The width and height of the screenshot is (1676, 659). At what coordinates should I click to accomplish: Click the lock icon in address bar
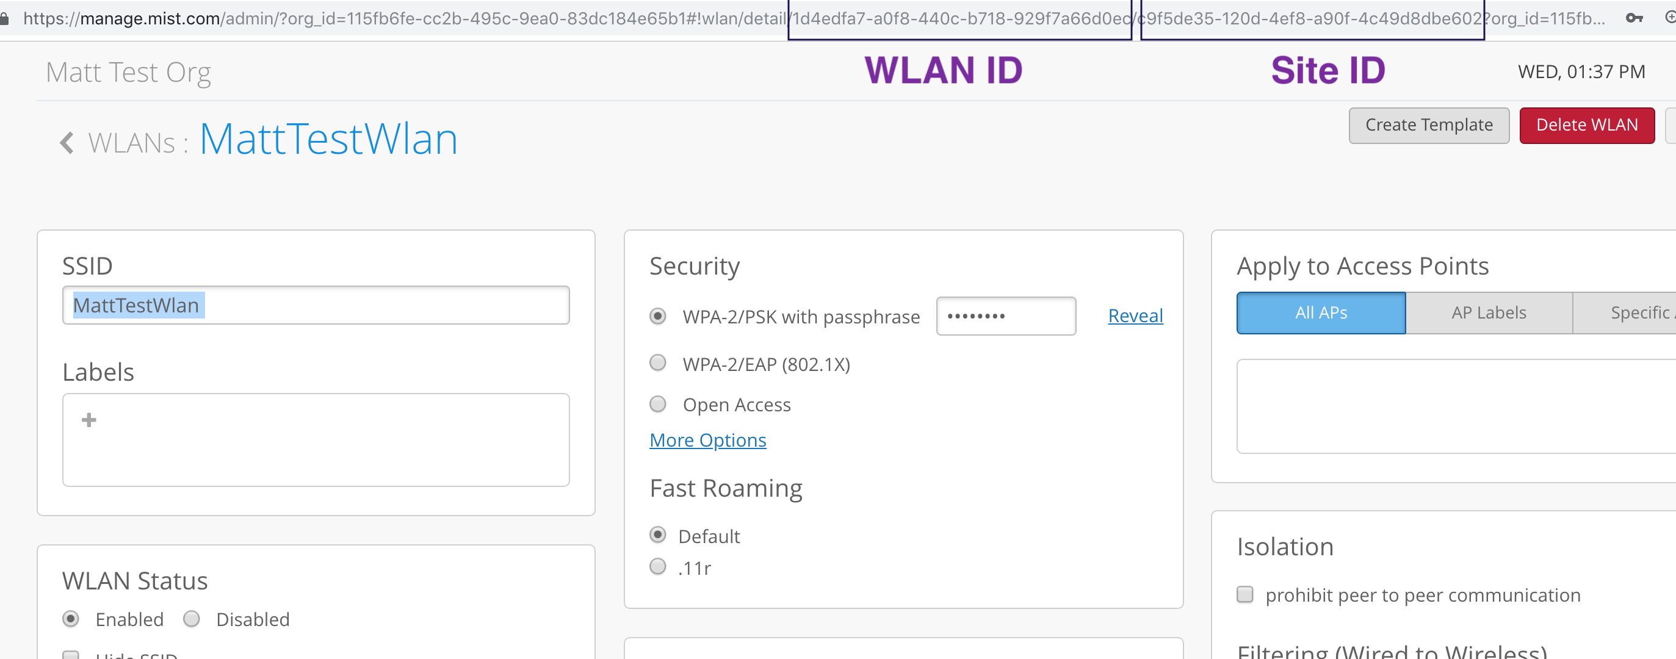(4, 18)
